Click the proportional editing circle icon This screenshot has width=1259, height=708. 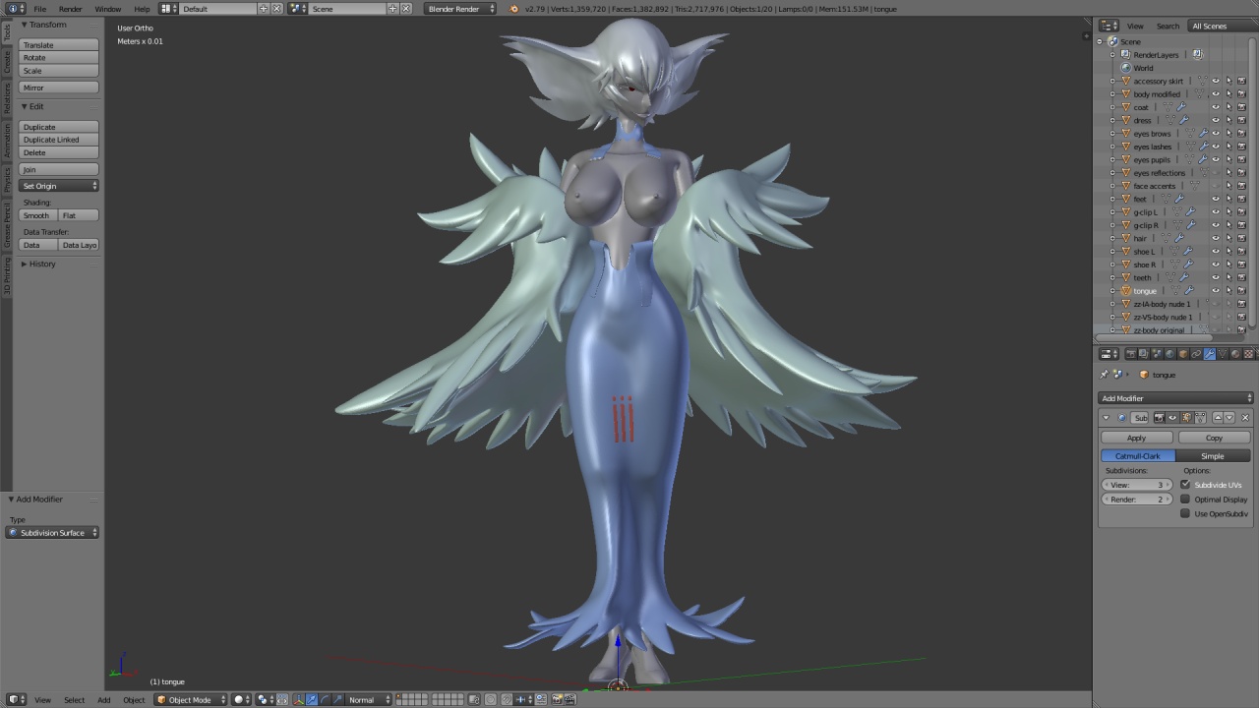490,699
